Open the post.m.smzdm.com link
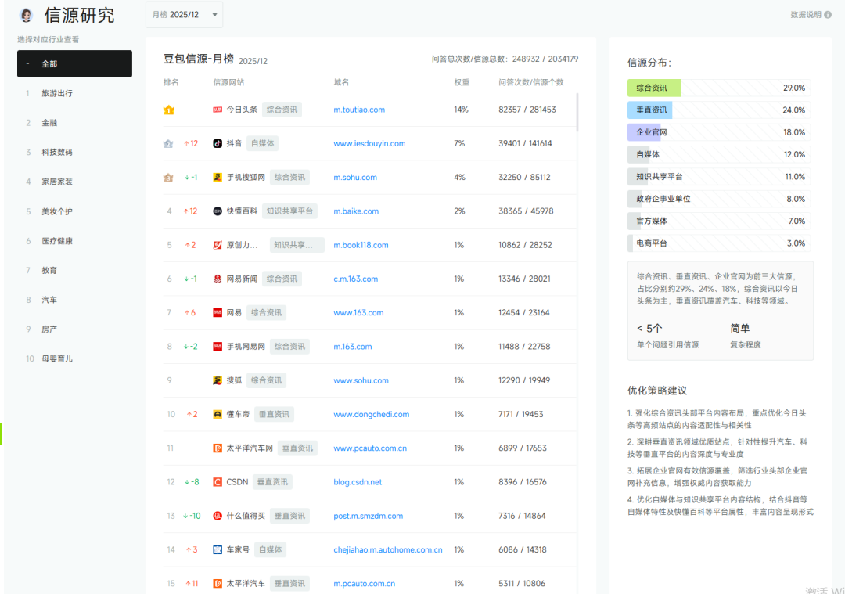This screenshot has height=594, width=845. (368, 516)
